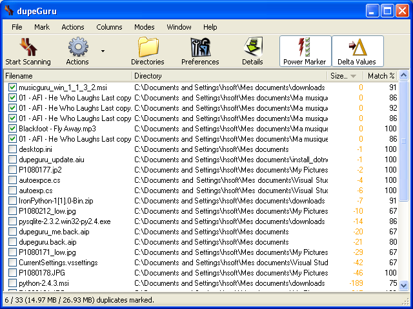Minimize the dupeGuru window

372,11
